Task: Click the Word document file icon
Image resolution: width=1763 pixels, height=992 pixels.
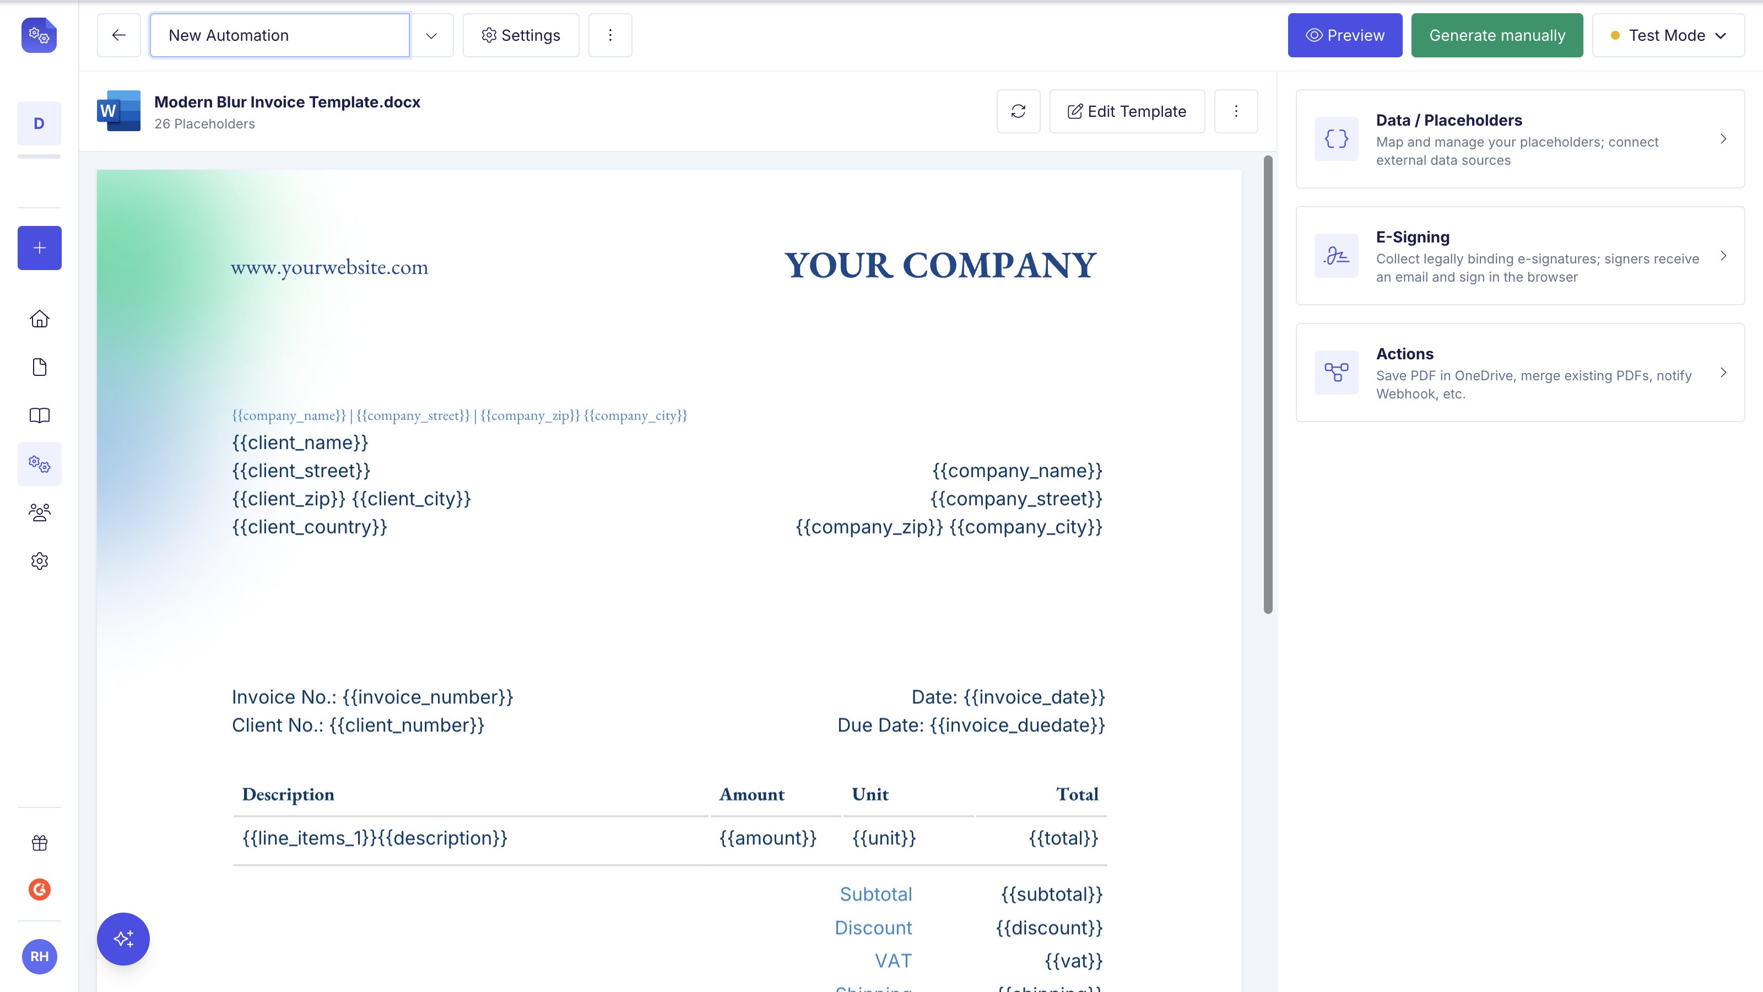Action: point(119,111)
